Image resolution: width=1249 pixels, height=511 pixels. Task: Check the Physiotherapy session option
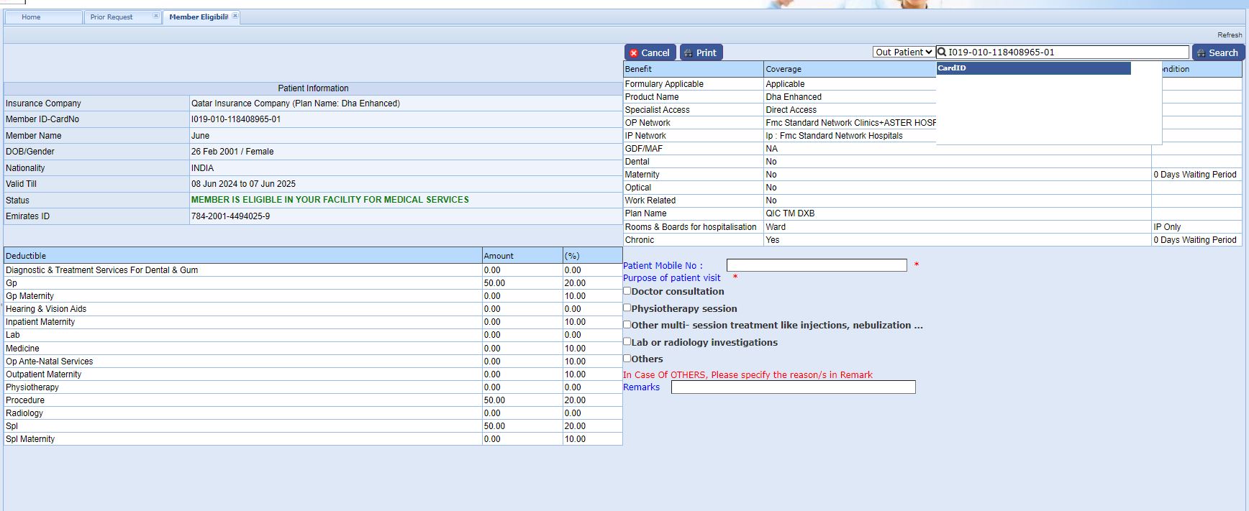click(x=627, y=308)
